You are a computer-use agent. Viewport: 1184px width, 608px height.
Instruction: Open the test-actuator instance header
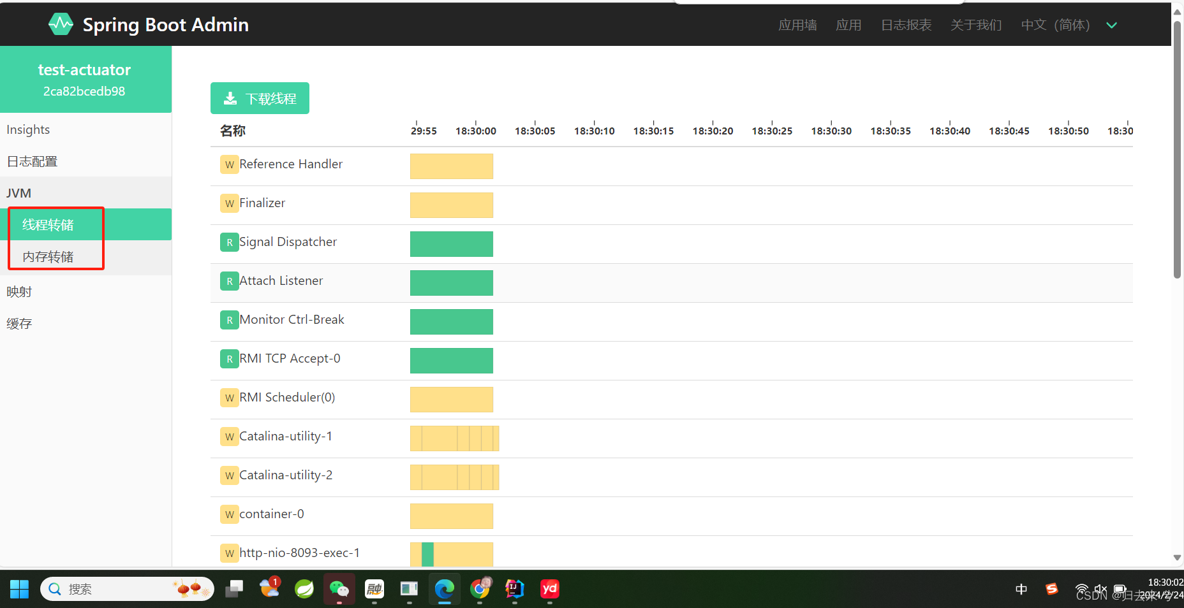[85, 79]
